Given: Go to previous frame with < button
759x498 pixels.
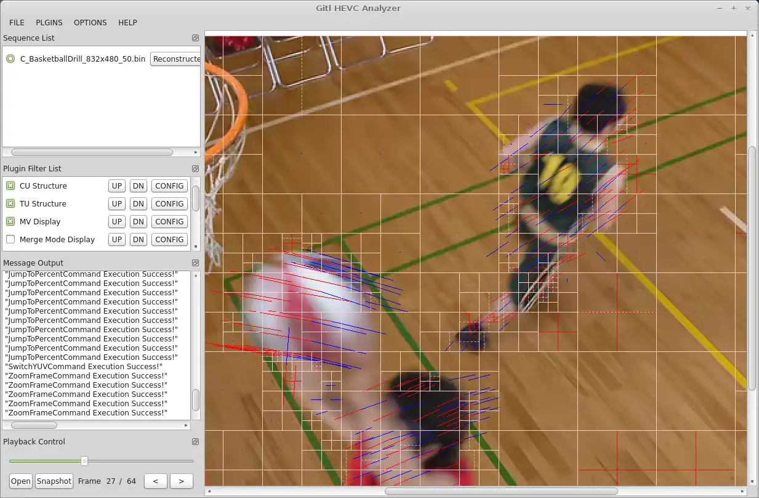Looking at the screenshot, I should [x=155, y=481].
